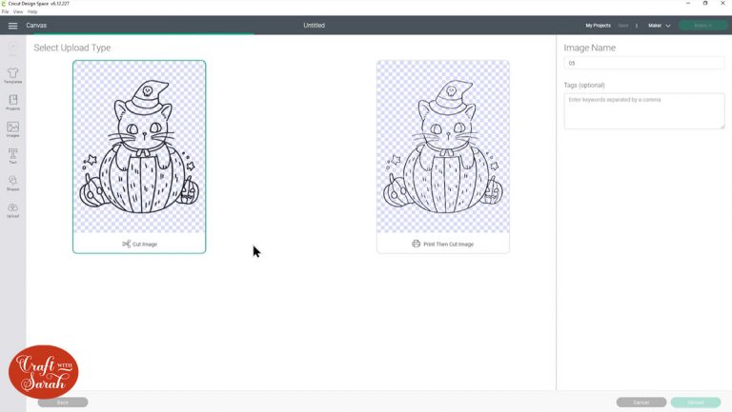
Task: Go to My Projects
Action: click(598, 26)
